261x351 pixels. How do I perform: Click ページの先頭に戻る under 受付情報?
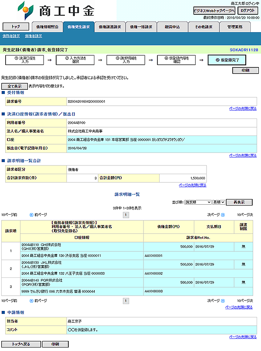tap(243, 108)
